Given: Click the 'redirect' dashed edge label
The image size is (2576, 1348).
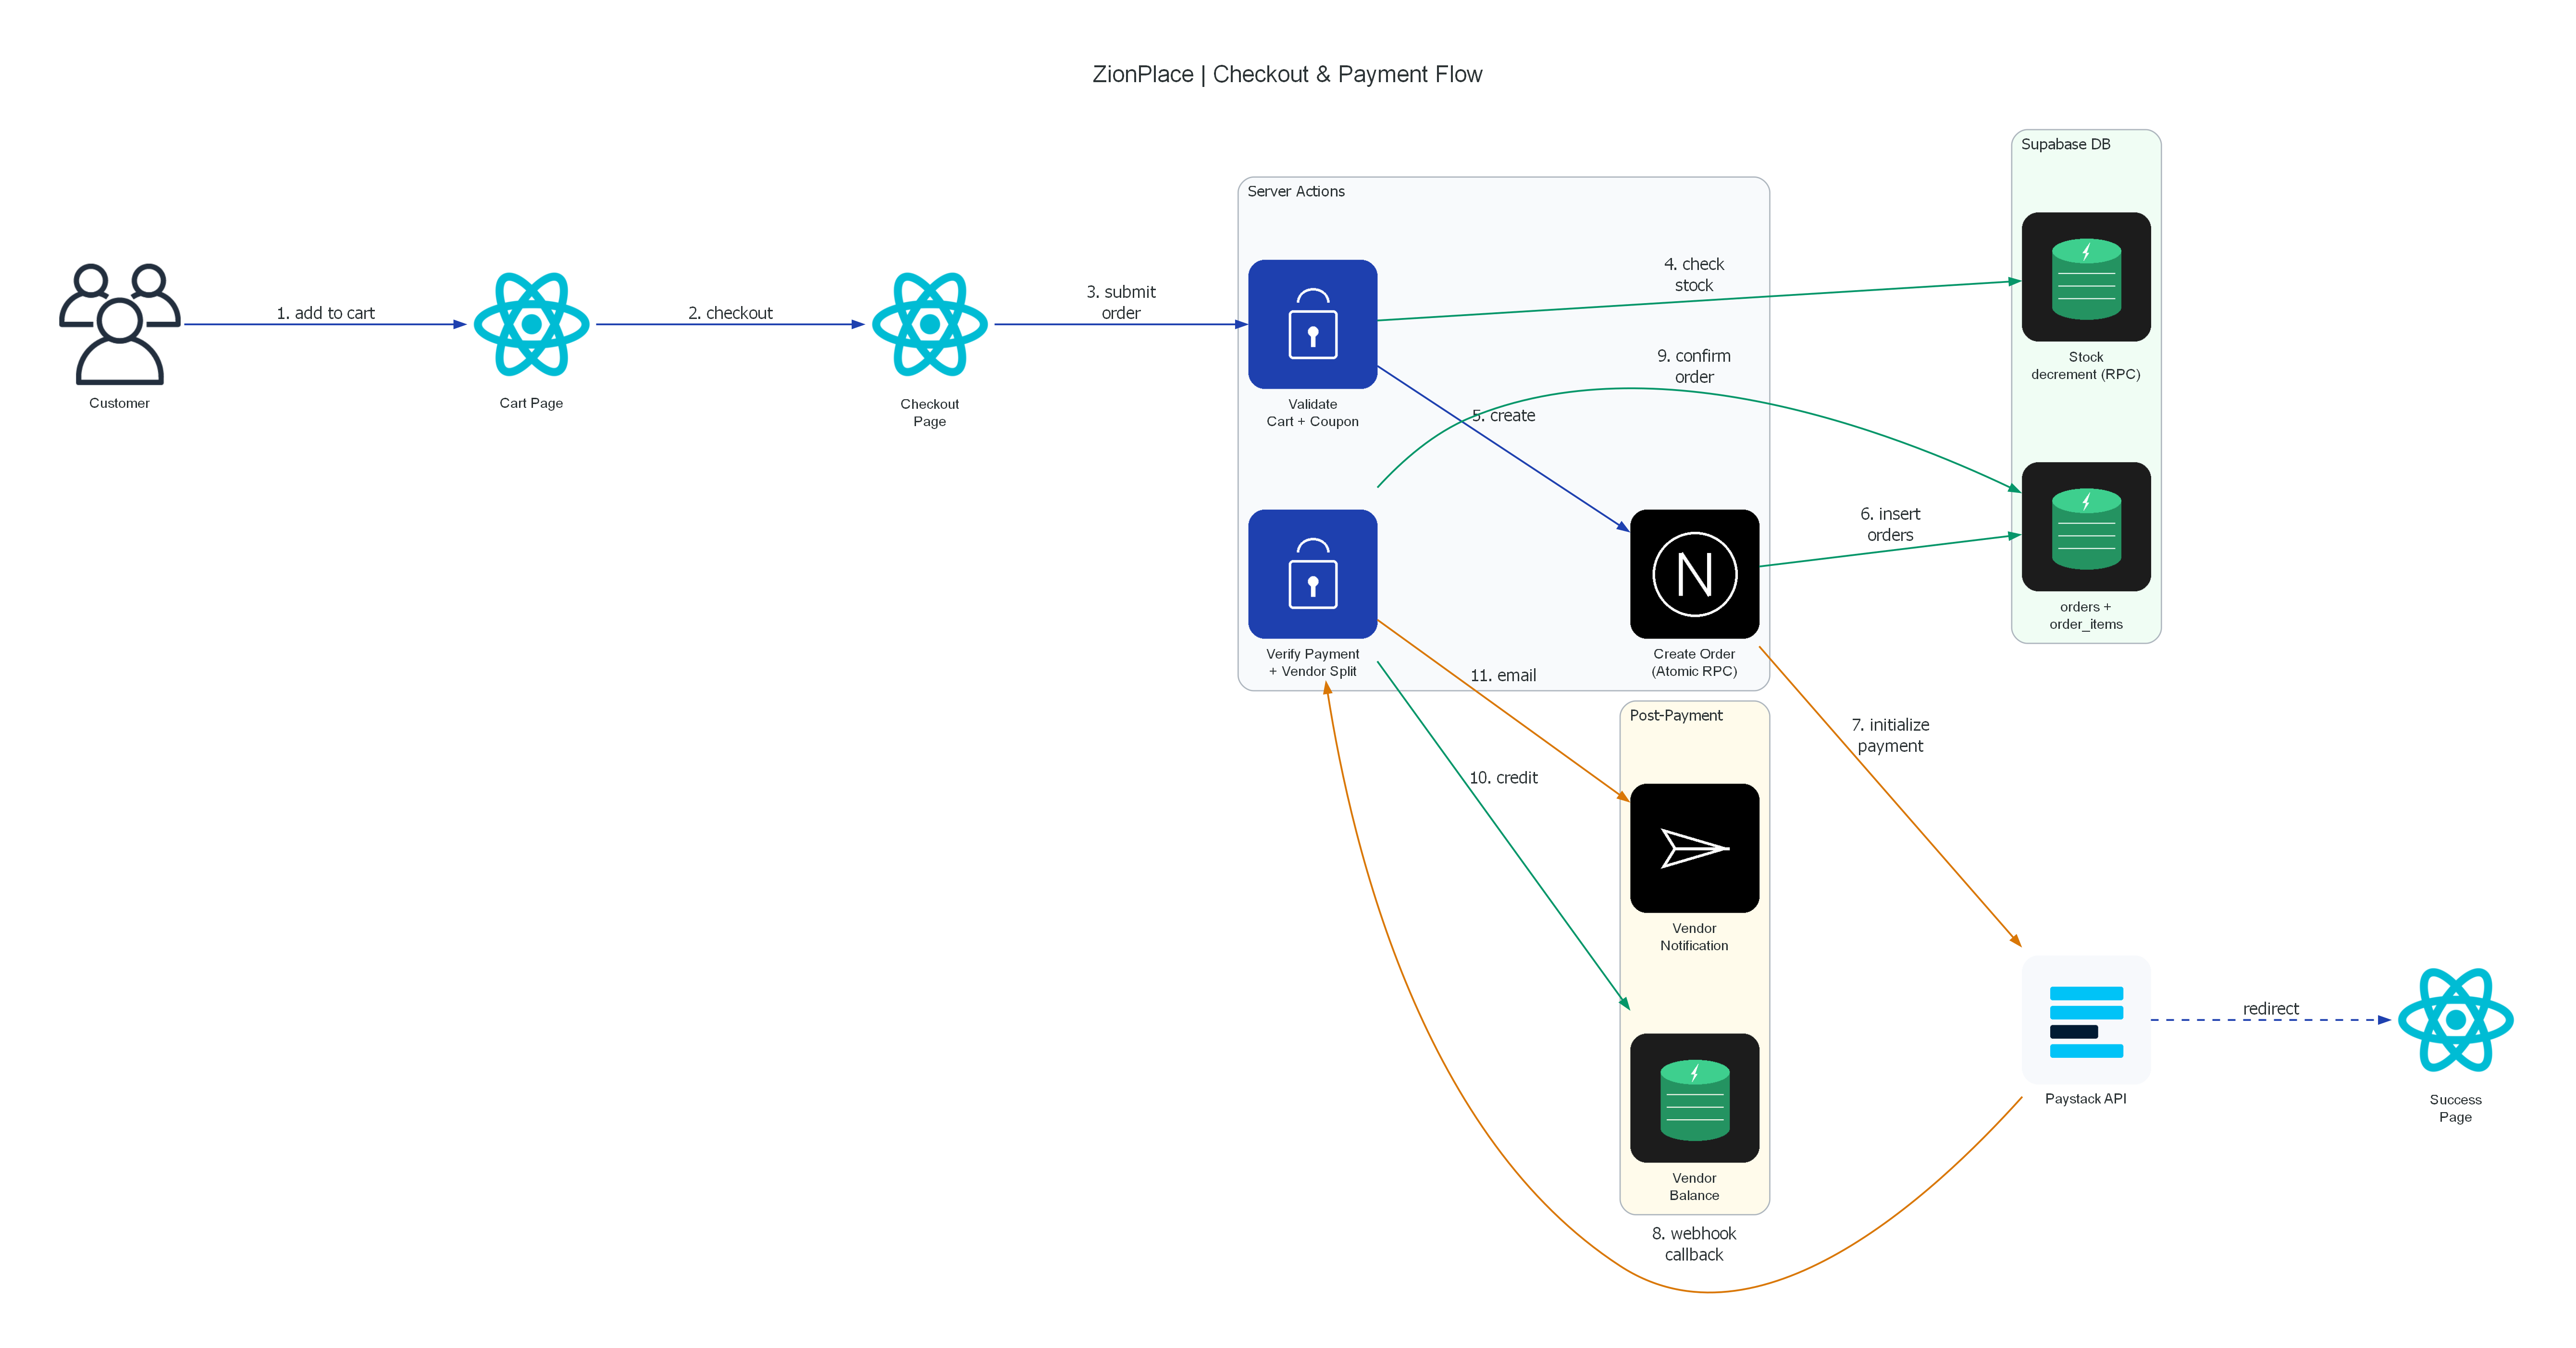Looking at the screenshot, I should (x=2271, y=1008).
